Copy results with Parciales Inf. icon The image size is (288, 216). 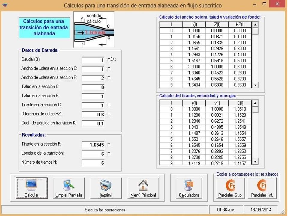pyautogui.click(x=262, y=188)
